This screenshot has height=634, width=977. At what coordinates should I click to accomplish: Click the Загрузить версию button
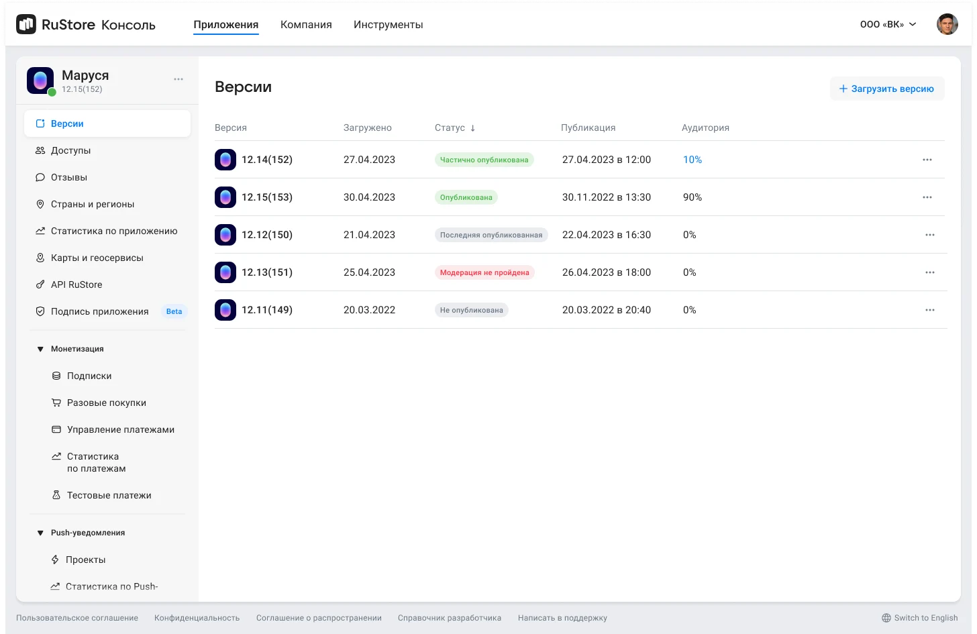pyautogui.click(x=886, y=89)
